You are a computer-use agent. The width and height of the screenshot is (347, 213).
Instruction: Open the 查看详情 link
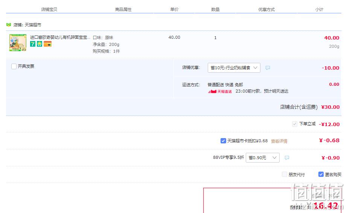point(279,141)
